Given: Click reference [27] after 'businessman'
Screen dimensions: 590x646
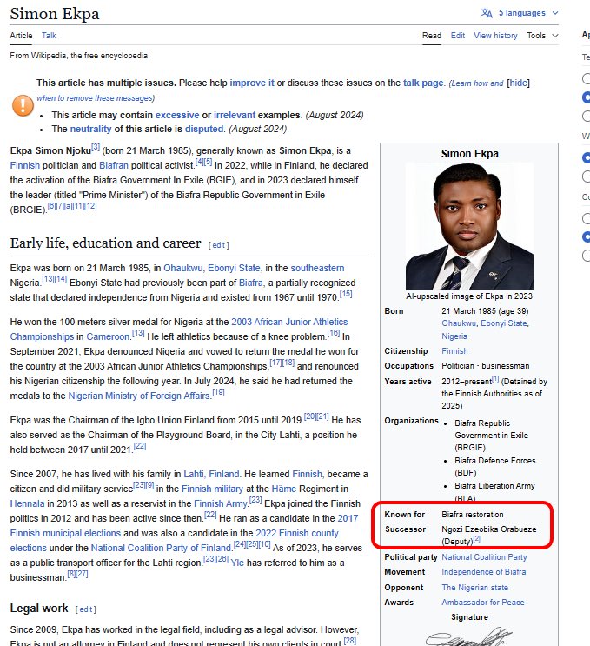Looking at the screenshot, I should coord(83,574).
